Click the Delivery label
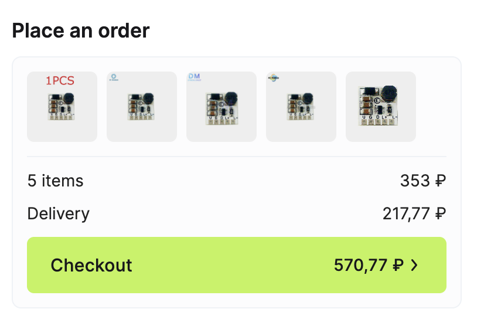This screenshot has height=319, width=484. coord(59,213)
